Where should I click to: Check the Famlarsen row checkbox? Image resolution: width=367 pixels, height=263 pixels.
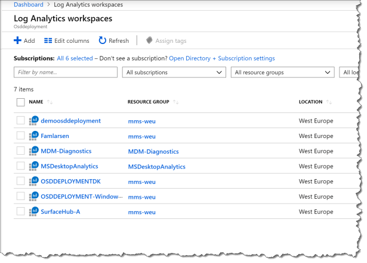click(21, 135)
